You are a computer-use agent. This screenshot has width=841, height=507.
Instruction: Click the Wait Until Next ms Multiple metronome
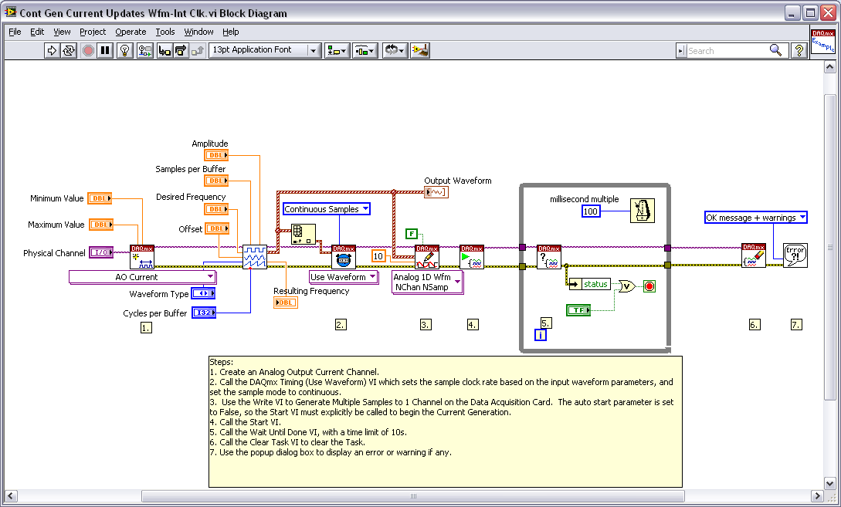coord(642,211)
